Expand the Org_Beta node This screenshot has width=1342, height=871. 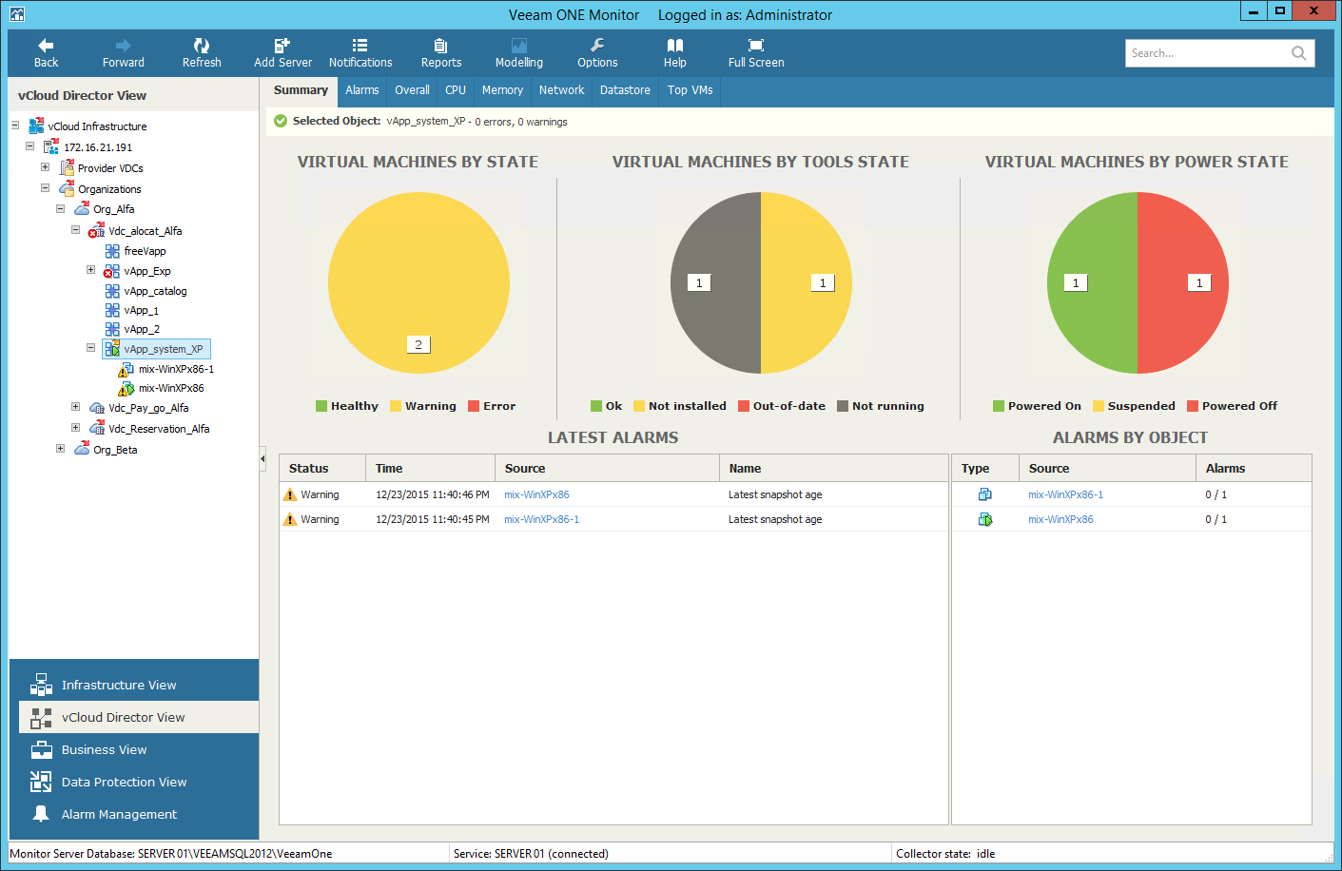(61, 449)
